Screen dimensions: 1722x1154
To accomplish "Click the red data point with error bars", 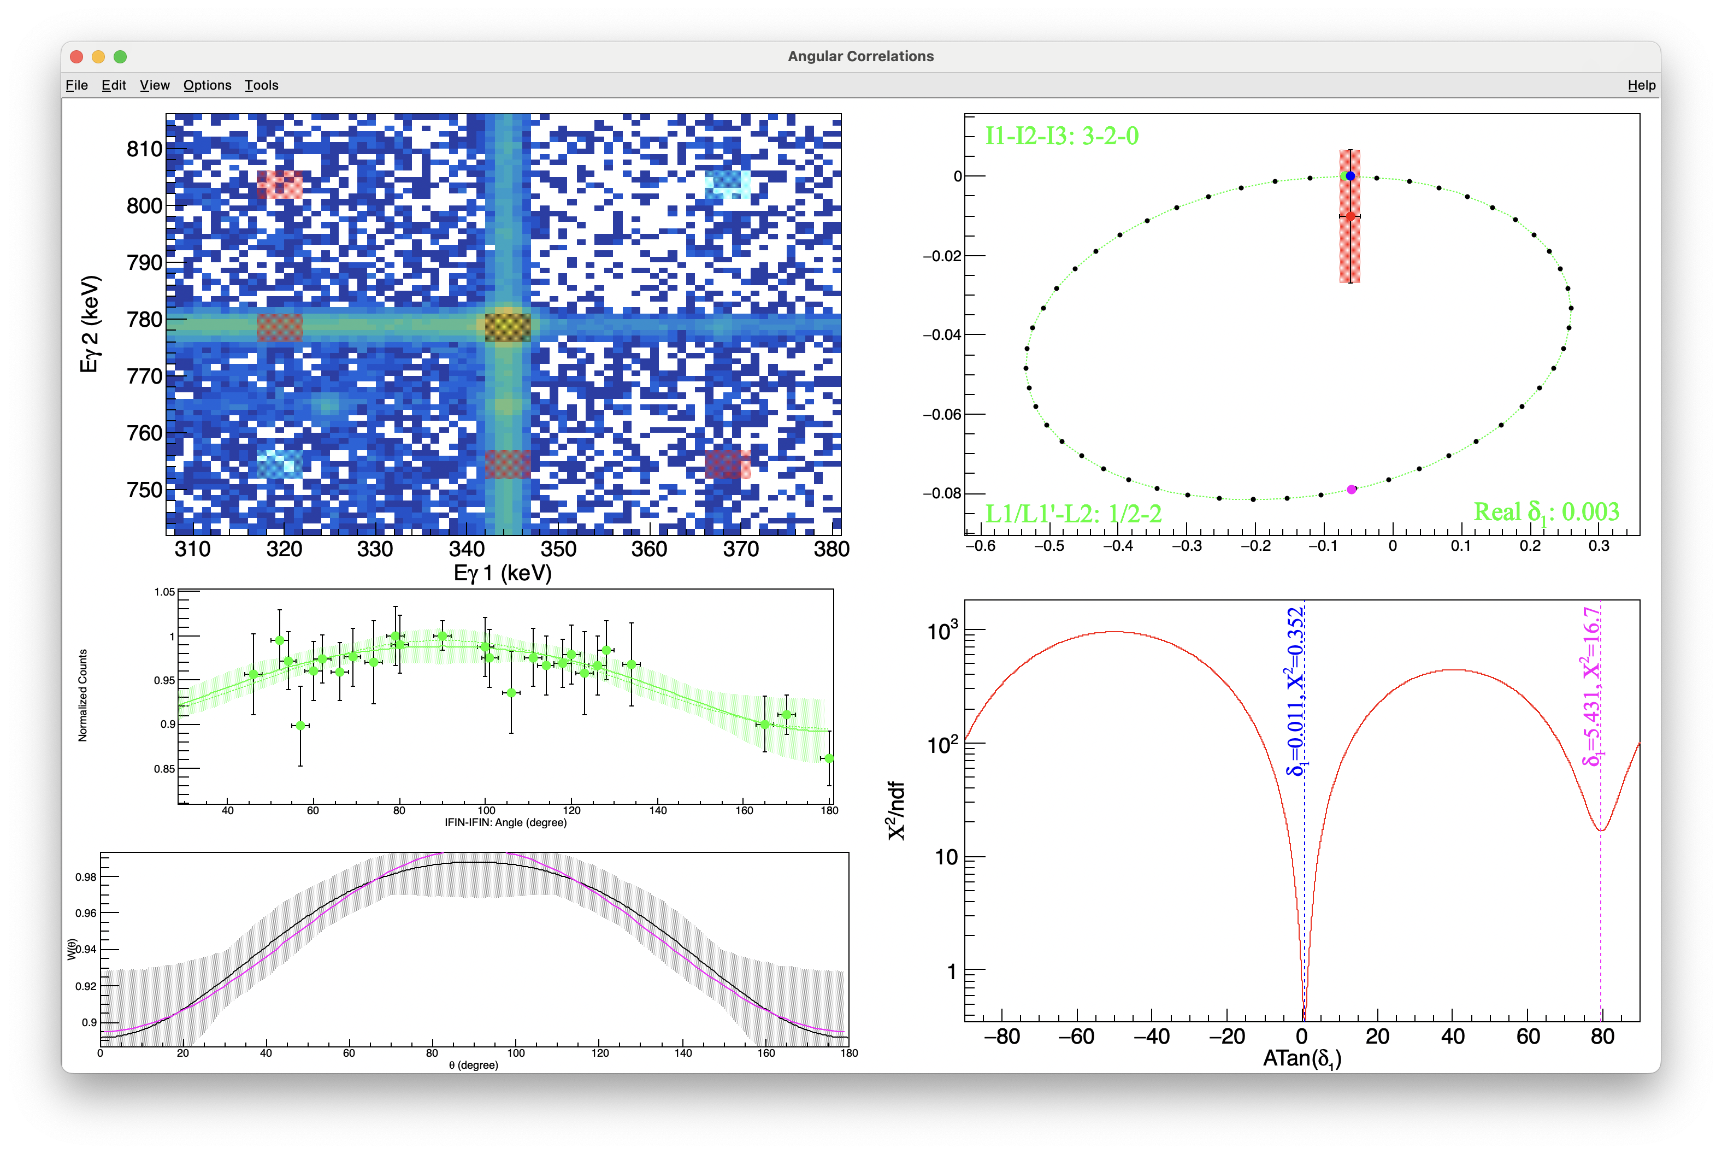I will [x=1351, y=216].
